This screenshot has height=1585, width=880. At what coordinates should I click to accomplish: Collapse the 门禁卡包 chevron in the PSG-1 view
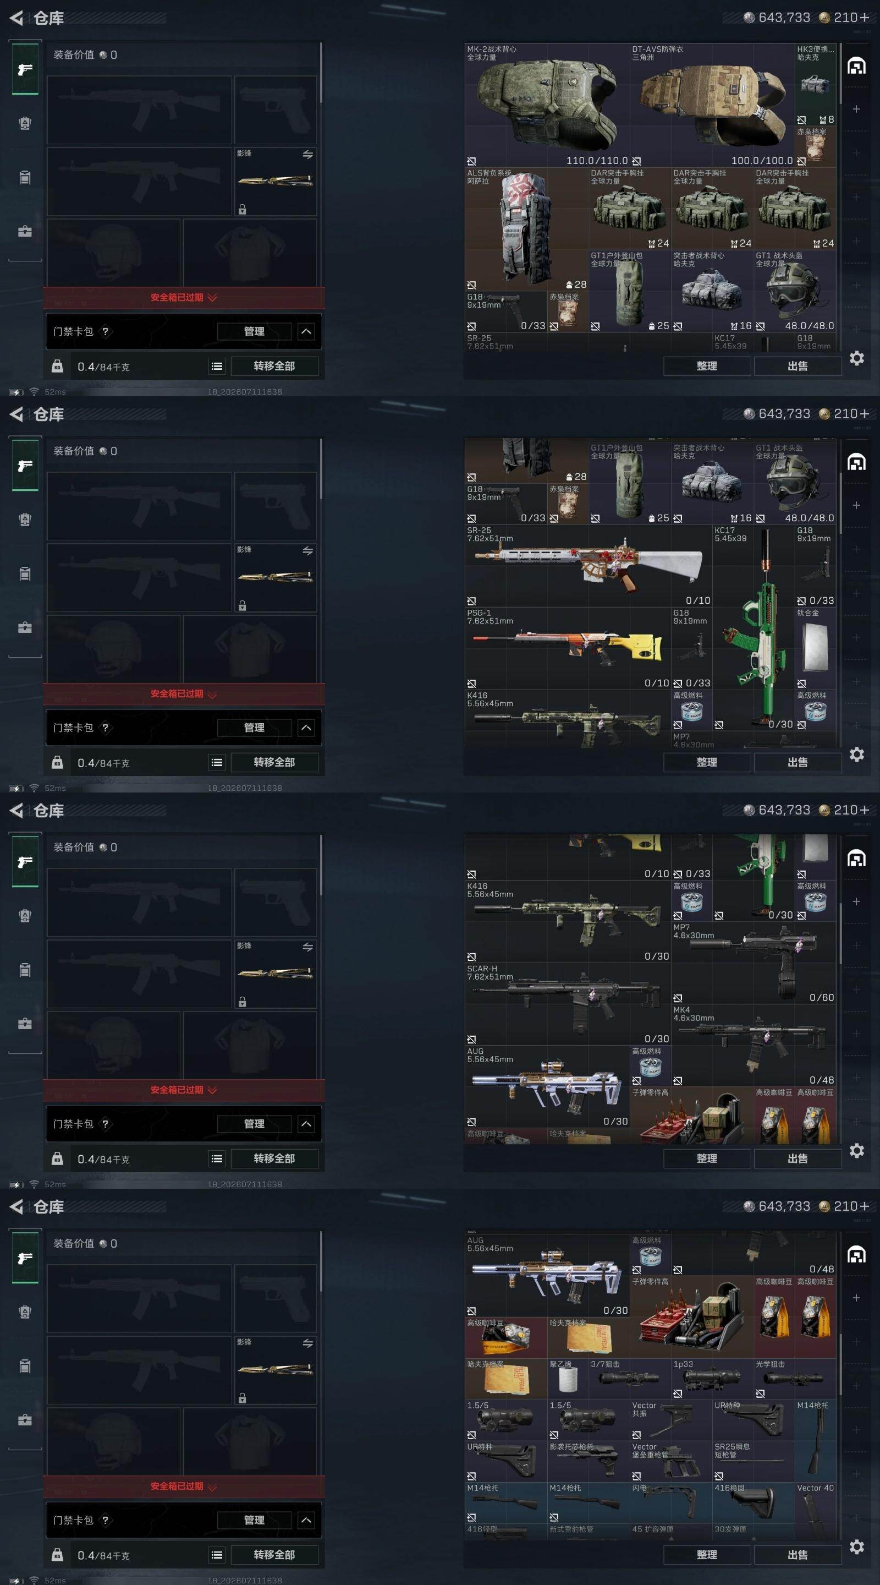click(x=306, y=728)
